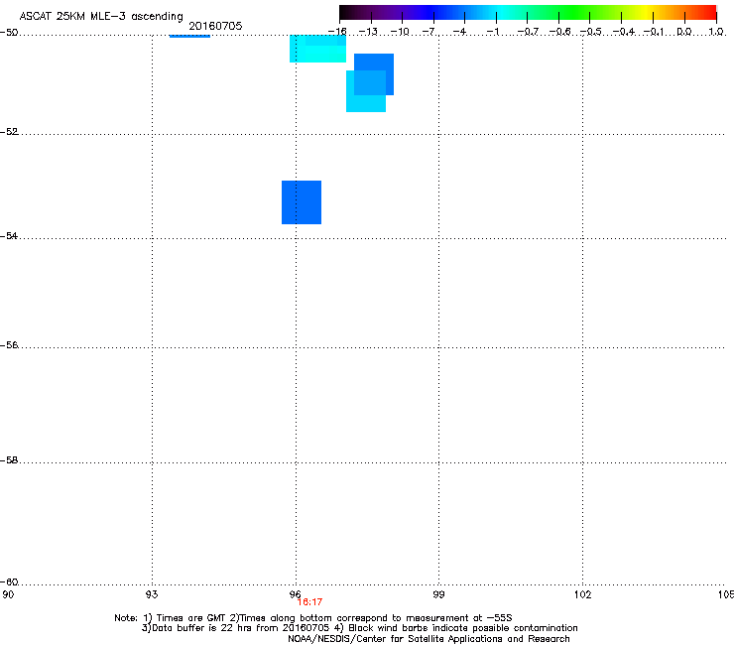
Task: Click the latitude label -56
Action: pyautogui.click(x=9, y=344)
